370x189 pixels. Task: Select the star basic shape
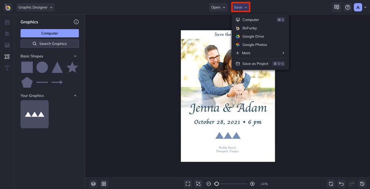72,67
